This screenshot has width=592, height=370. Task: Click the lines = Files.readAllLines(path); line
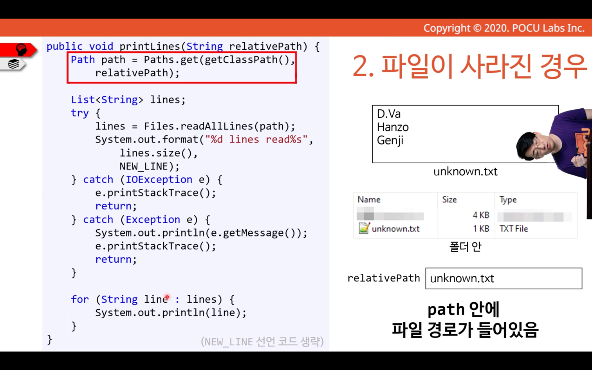[195, 126]
